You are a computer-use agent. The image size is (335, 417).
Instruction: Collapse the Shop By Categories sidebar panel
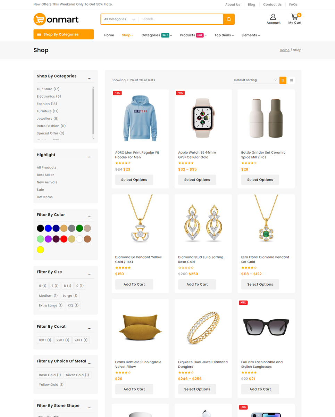pyautogui.click(x=89, y=78)
